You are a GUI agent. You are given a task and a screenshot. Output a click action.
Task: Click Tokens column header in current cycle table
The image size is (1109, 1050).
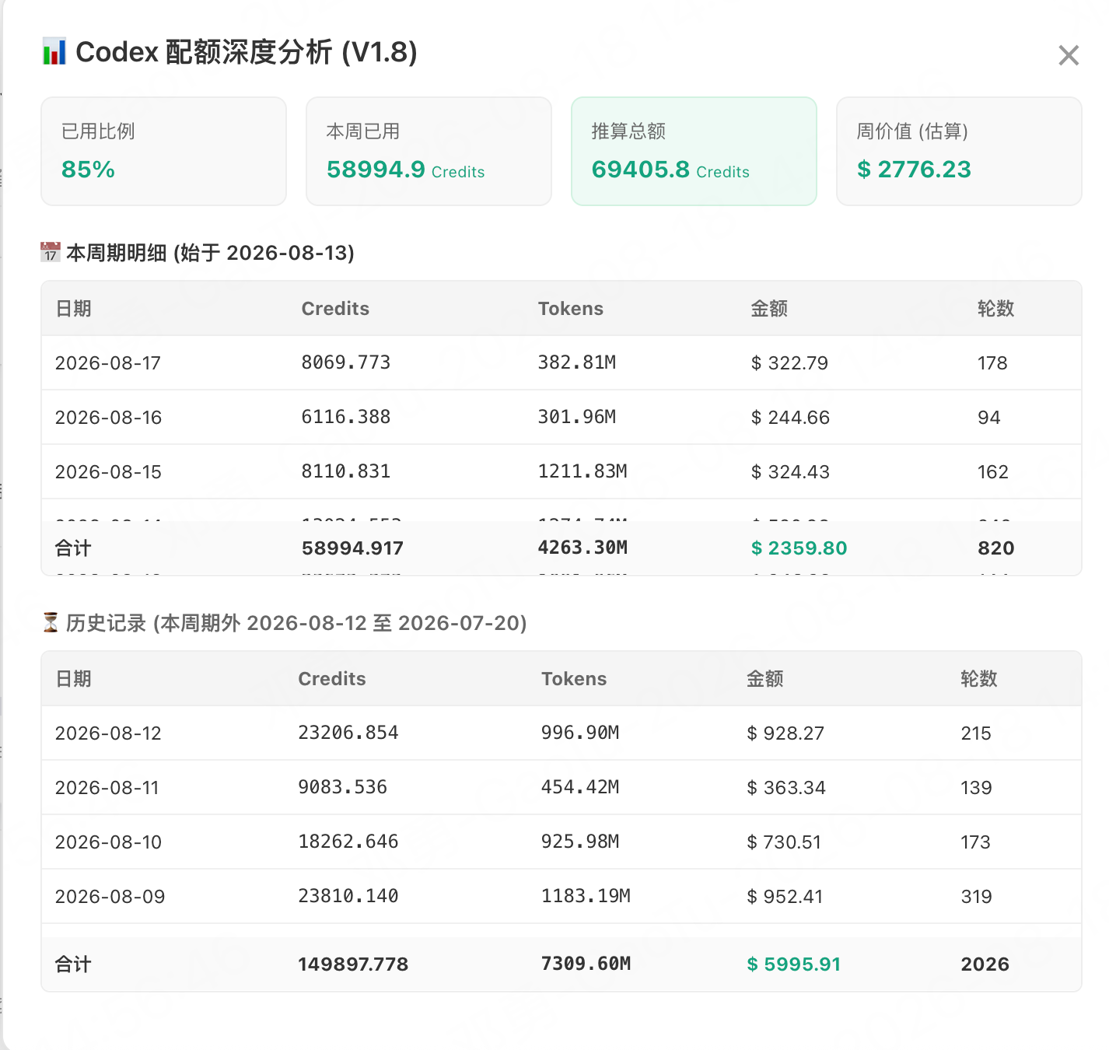pyautogui.click(x=571, y=309)
